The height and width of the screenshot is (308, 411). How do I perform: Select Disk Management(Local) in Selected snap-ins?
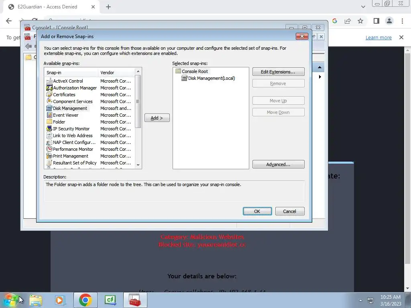click(208, 78)
